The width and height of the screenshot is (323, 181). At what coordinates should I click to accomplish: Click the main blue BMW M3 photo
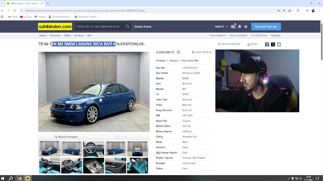point(94,92)
